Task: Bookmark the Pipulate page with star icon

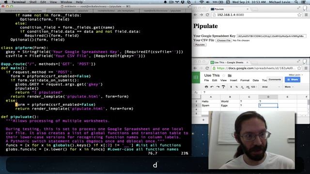Action: point(299,15)
